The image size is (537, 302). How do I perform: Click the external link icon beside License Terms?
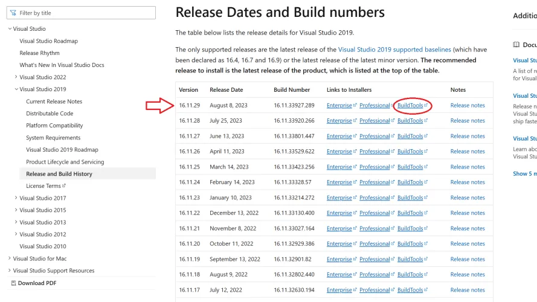[x=64, y=186]
